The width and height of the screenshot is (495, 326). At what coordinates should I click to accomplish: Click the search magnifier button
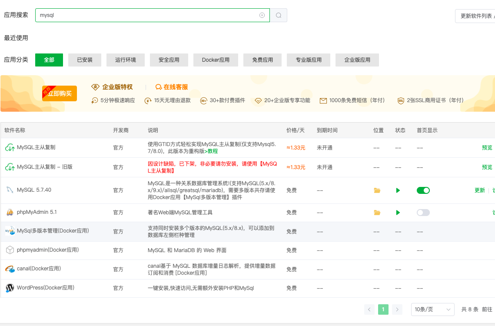[x=279, y=15]
